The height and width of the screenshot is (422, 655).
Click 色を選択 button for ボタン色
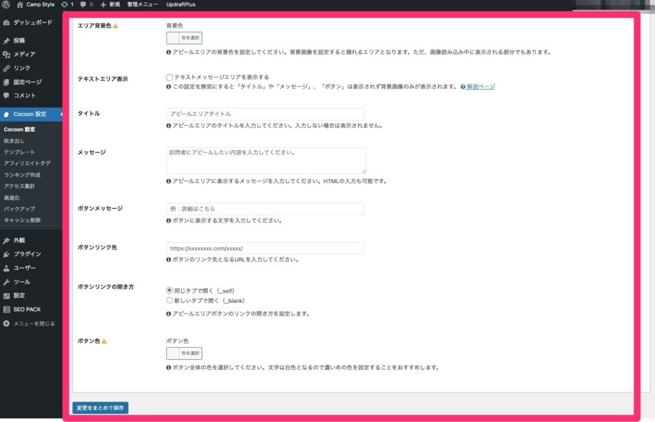coord(191,353)
